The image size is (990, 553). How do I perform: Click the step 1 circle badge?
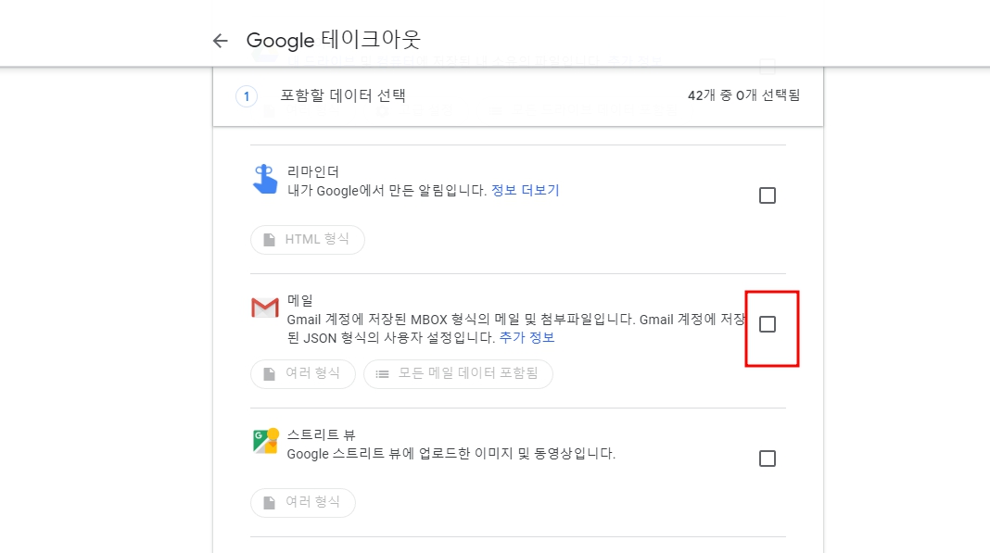(x=247, y=96)
